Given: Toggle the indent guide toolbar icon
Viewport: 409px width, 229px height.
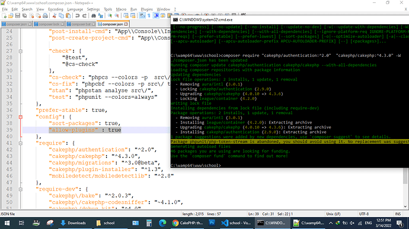Looking at the screenshot, I should (156, 16).
